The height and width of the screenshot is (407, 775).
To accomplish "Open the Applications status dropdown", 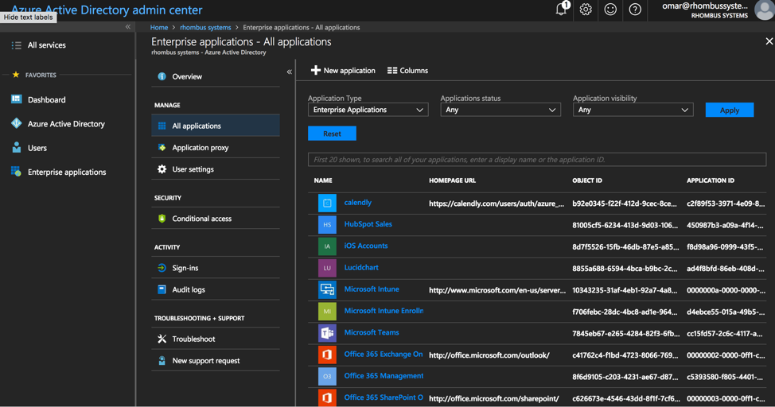I will pyautogui.click(x=500, y=110).
